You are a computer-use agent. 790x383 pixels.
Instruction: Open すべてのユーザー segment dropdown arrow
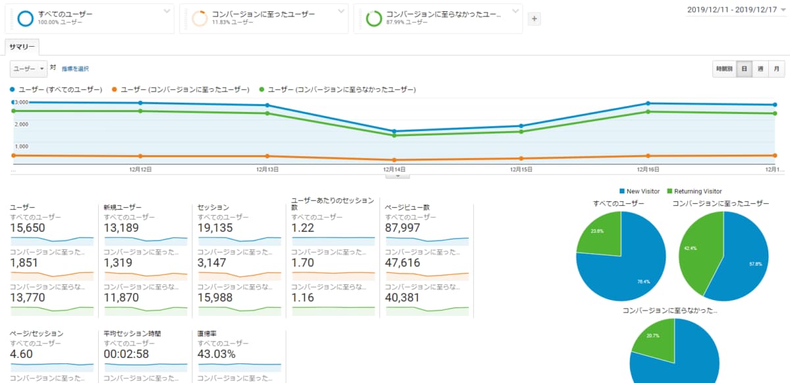click(x=167, y=11)
